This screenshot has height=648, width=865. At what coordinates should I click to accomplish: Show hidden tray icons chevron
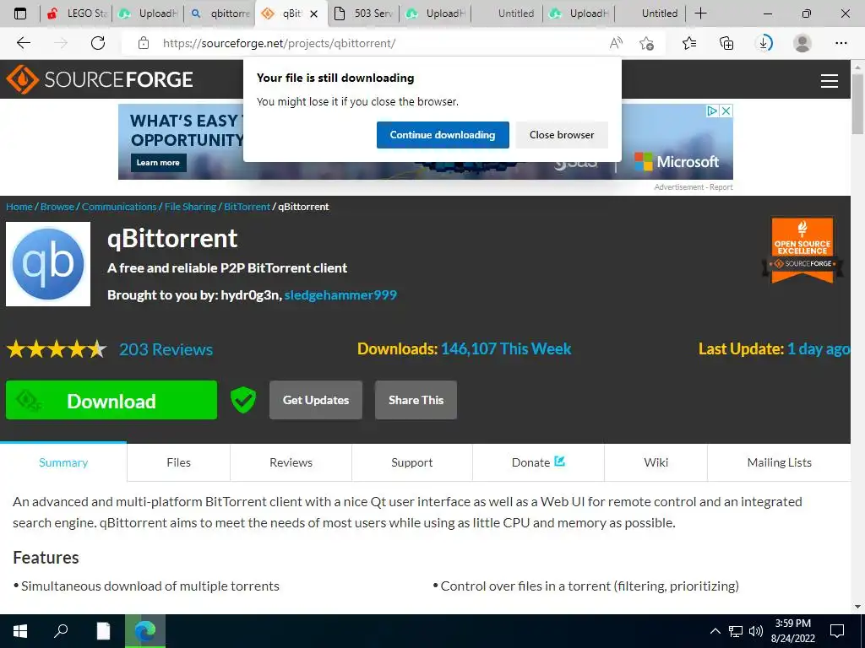(715, 631)
